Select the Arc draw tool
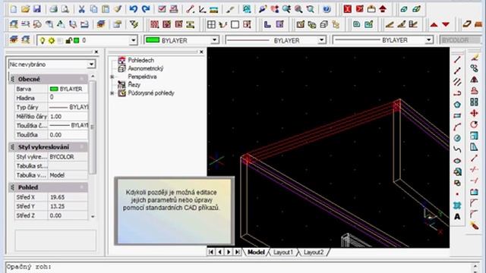 pyautogui.click(x=457, y=127)
